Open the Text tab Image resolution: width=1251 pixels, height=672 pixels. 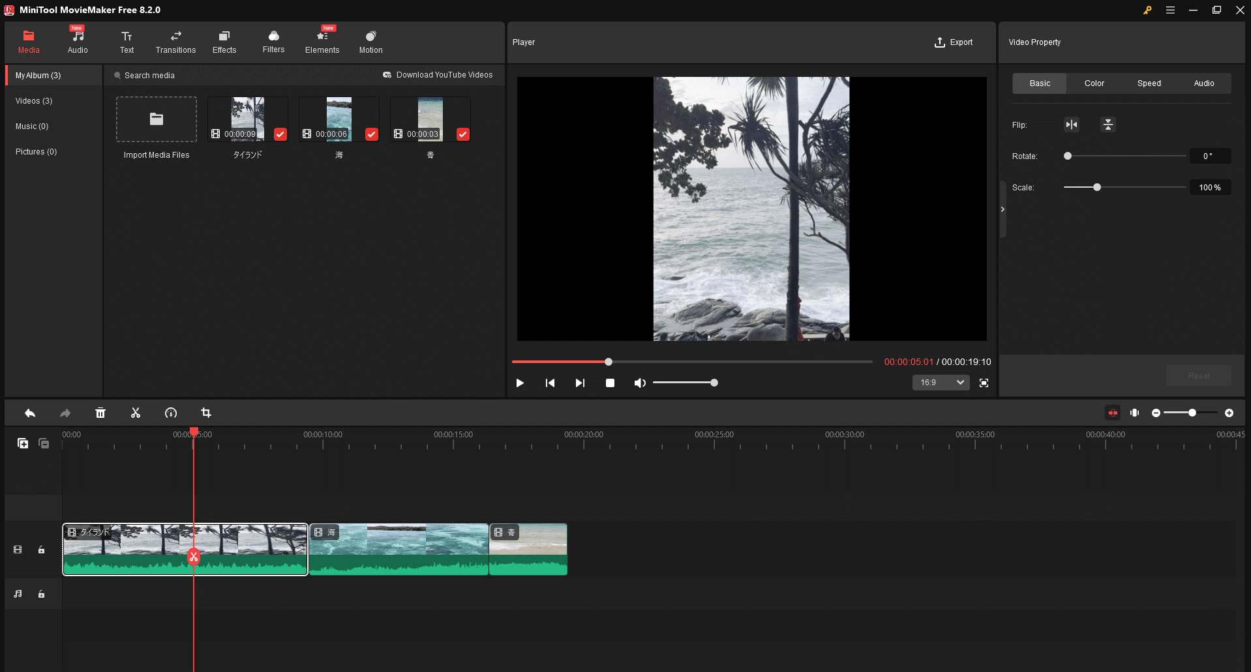(127, 42)
